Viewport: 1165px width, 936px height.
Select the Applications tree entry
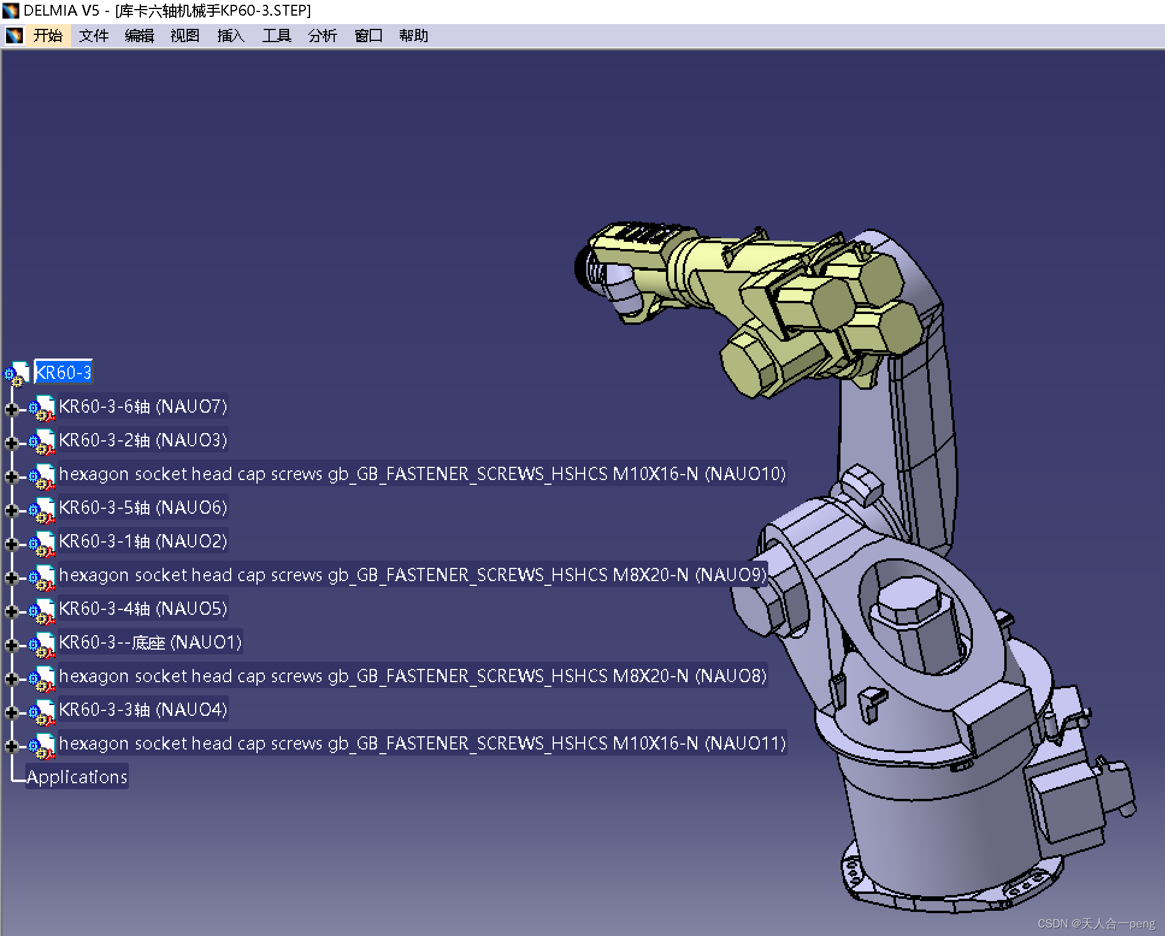point(77,777)
